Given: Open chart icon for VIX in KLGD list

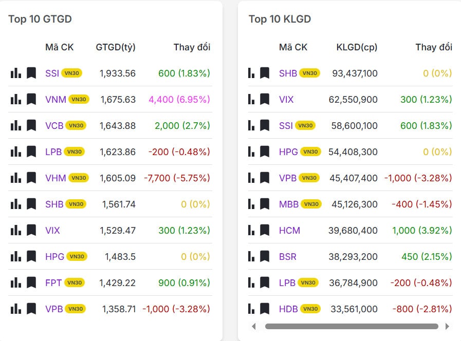Looking at the screenshot, I should pos(251,100).
